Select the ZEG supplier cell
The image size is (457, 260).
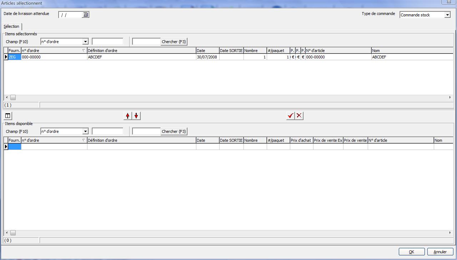[x=15, y=57]
